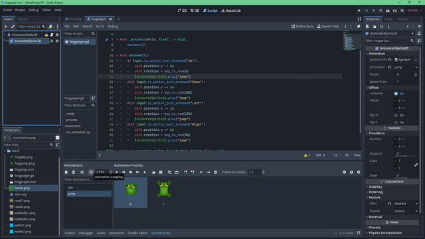Click the warning icon on CharacterBody2D
Screen dimensions: 425x239
46,35
